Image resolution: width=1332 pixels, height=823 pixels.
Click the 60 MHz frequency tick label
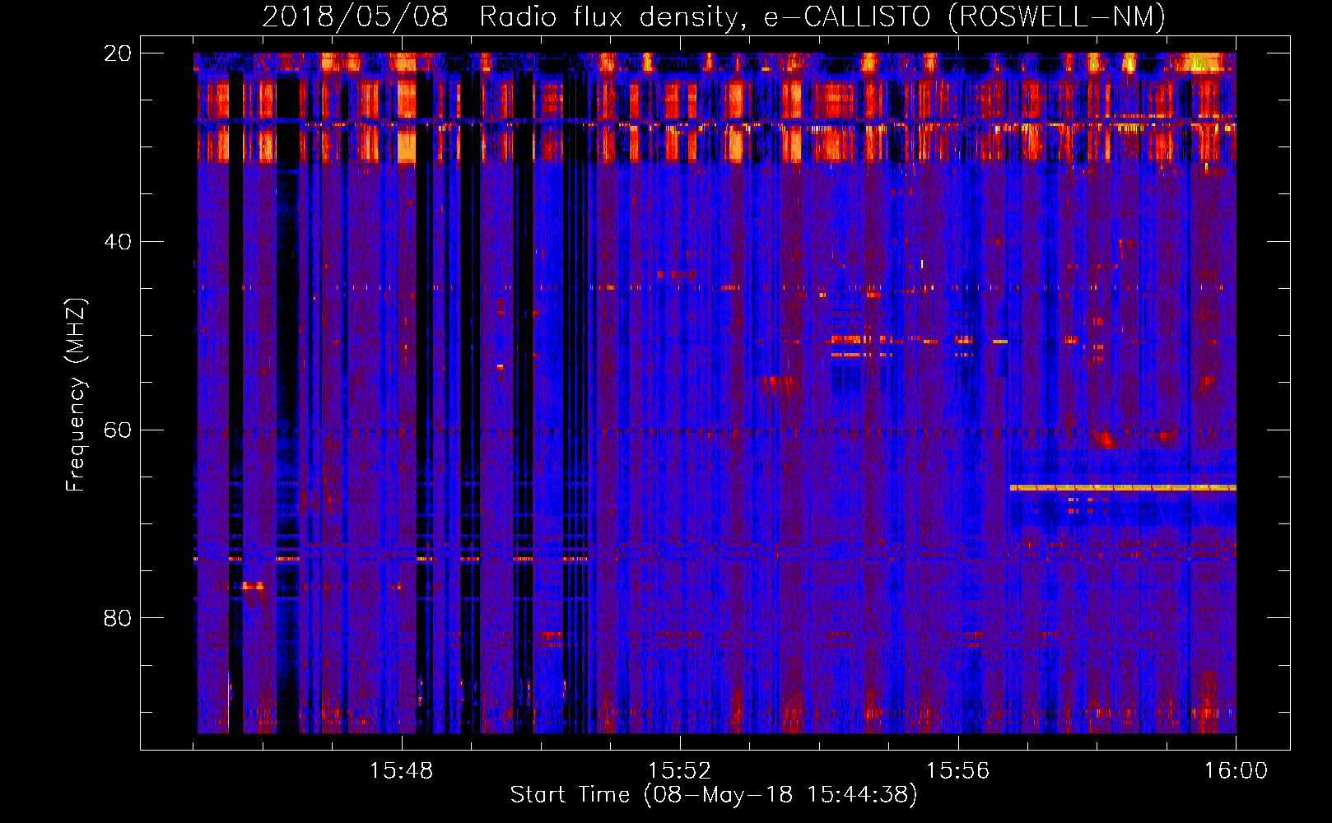point(118,430)
